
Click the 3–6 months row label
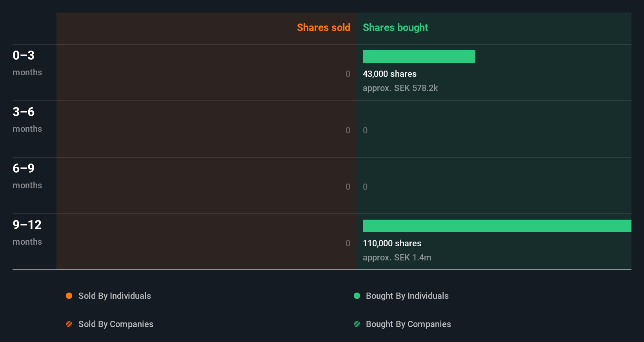pos(27,120)
